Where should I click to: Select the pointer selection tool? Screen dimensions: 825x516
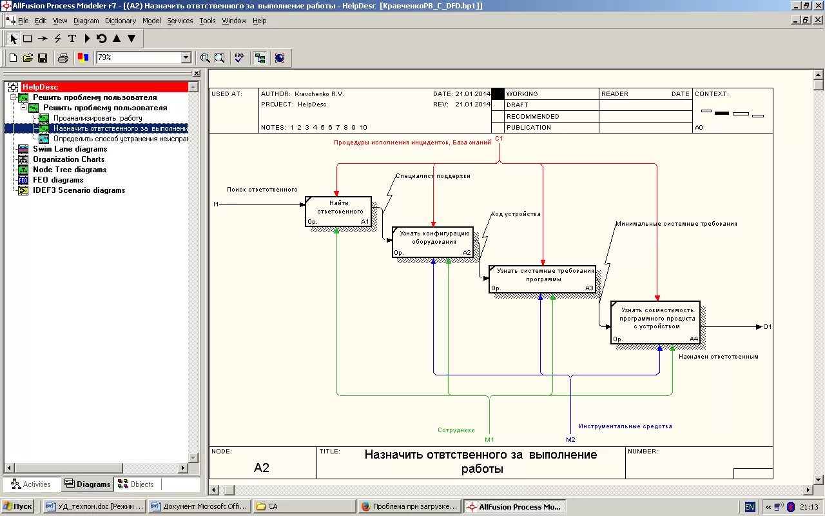[x=12, y=38]
